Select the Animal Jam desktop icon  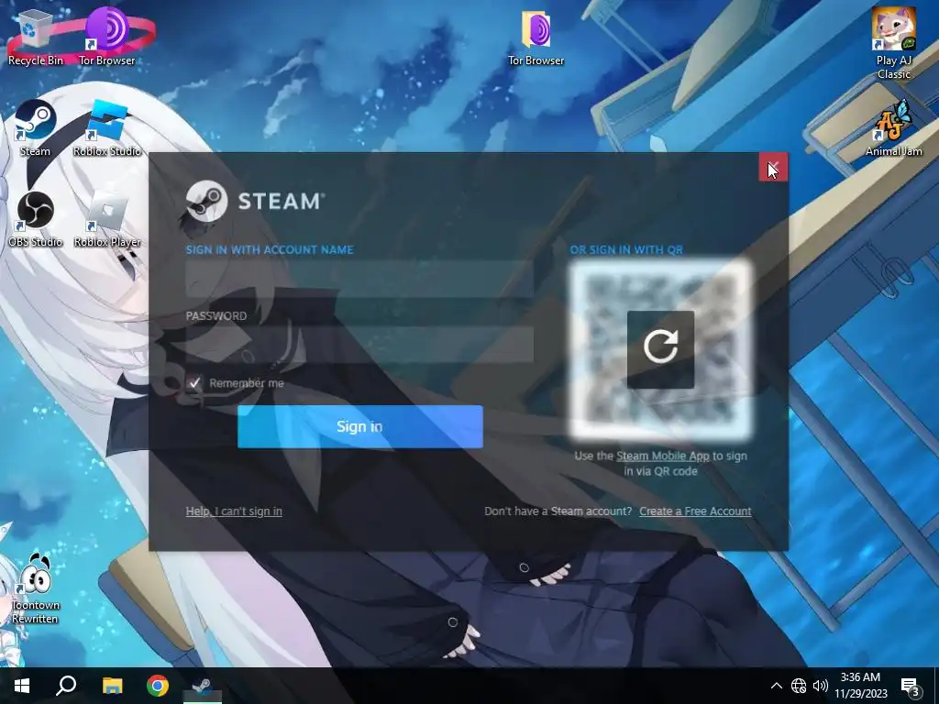pyautogui.click(x=893, y=128)
